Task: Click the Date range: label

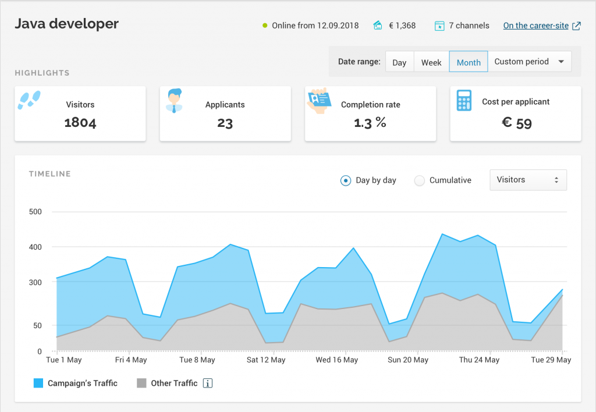Action: click(359, 62)
